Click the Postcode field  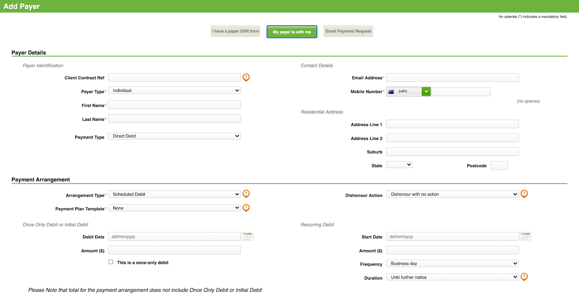[499, 165]
